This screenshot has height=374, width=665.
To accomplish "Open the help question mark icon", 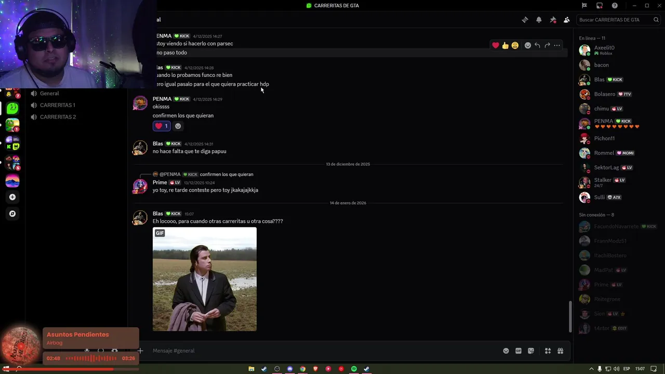I will pos(615,6).
